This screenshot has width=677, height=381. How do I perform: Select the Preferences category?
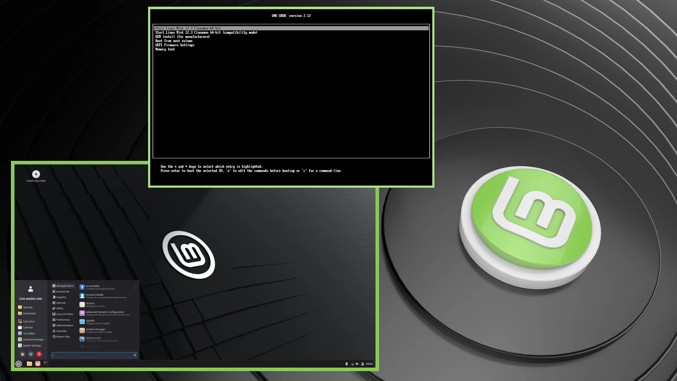[x=61, y=320]
